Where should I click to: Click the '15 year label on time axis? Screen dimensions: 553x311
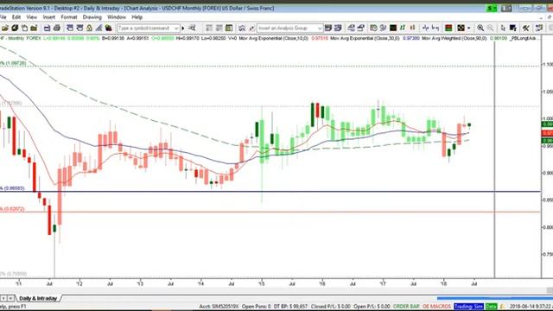click(x=261, y=283)
